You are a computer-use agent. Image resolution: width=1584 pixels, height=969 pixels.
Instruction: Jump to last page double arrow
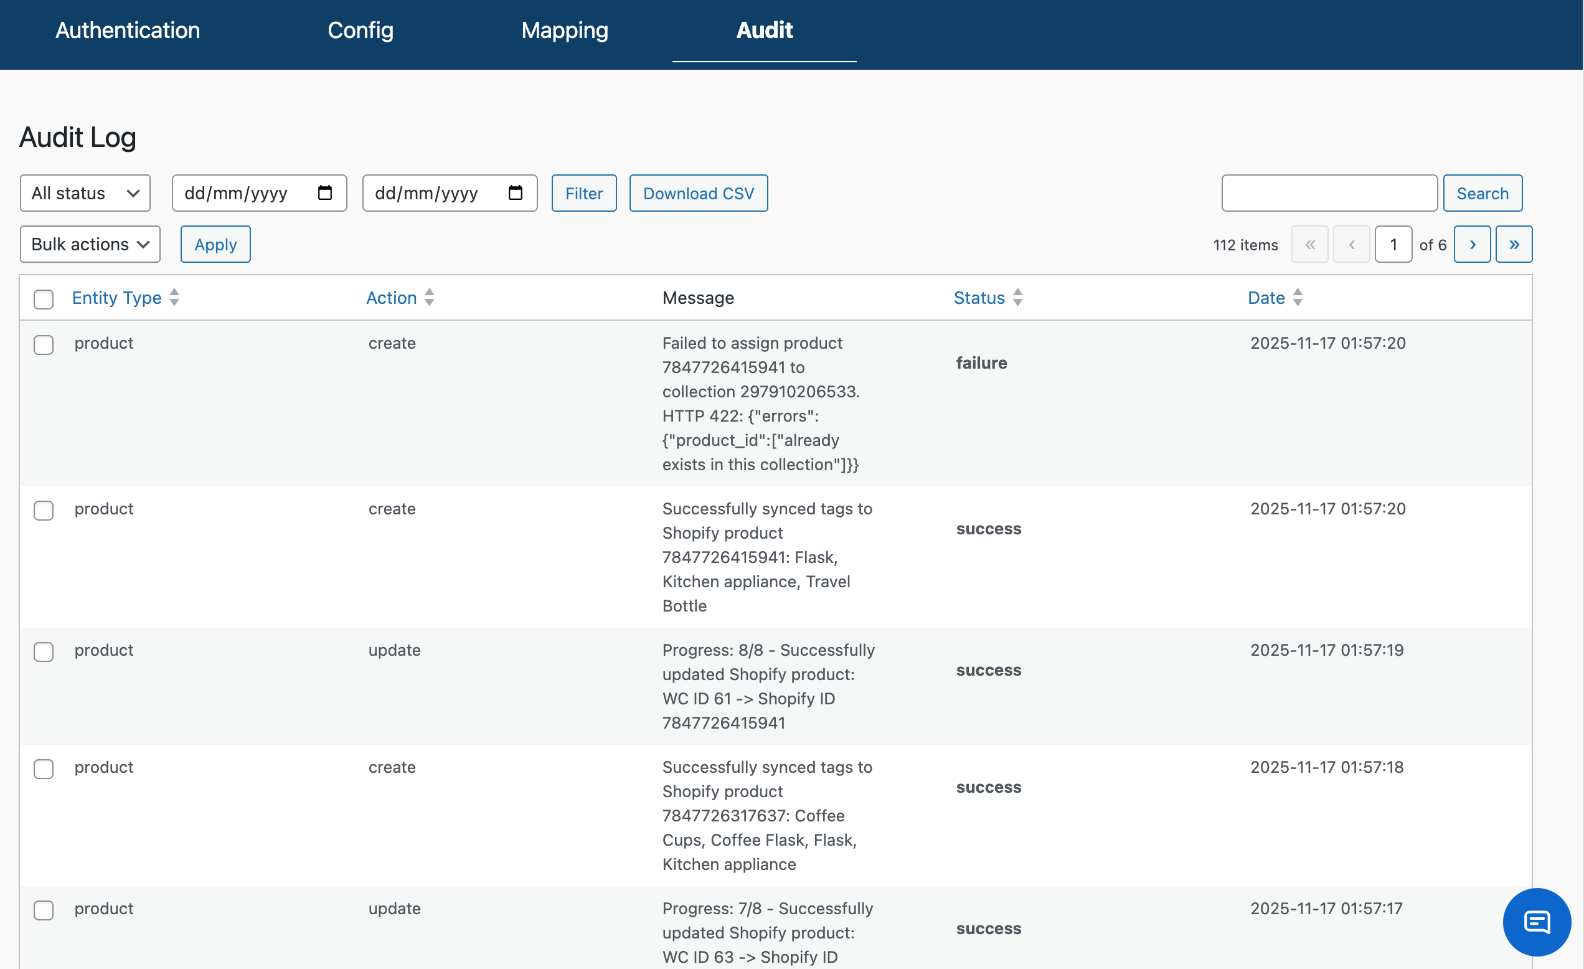1513,244
